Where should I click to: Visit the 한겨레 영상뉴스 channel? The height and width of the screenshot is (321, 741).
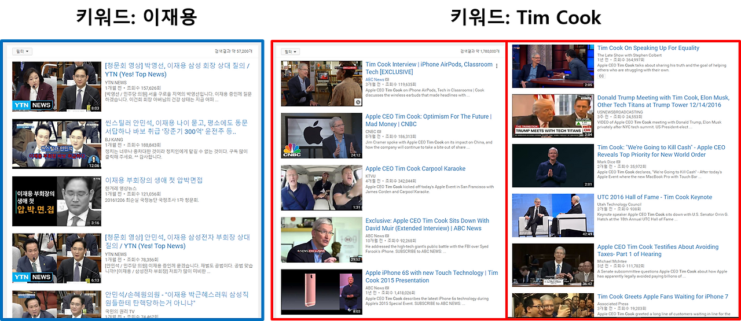click(122, 189)
